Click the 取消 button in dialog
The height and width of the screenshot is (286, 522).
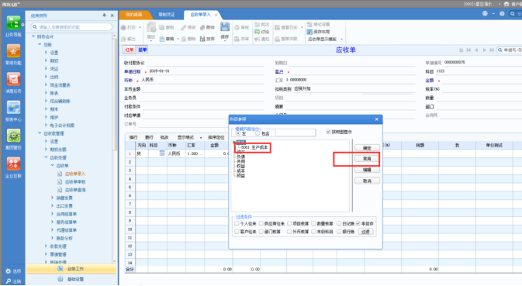point(367,181)
